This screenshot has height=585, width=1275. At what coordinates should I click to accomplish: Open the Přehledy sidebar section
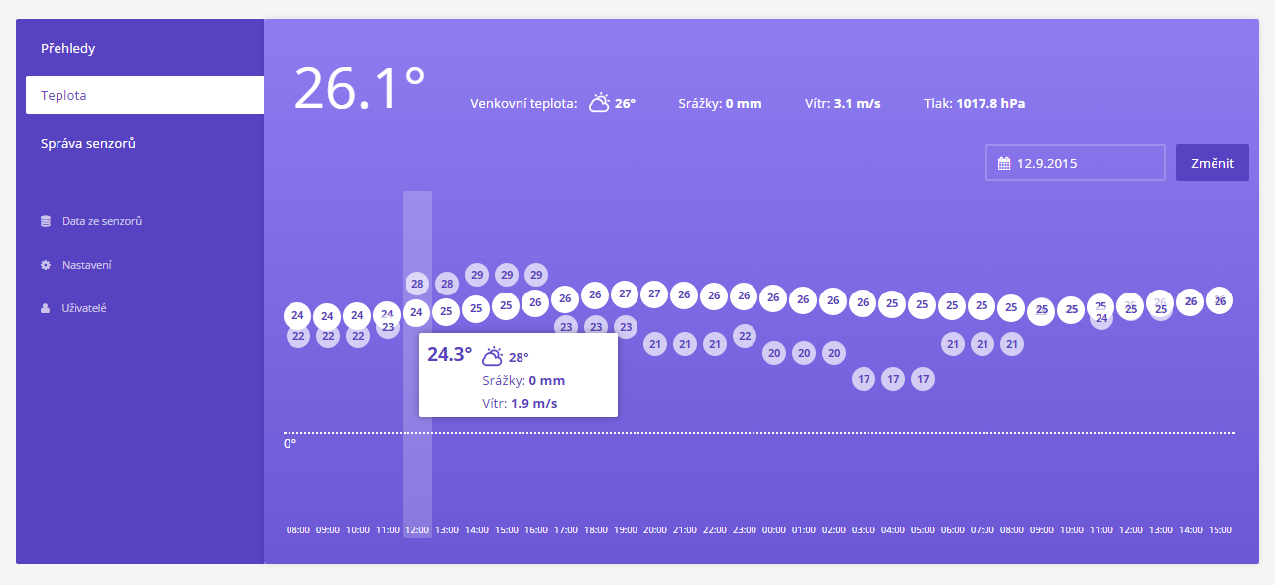coord(67,48)
